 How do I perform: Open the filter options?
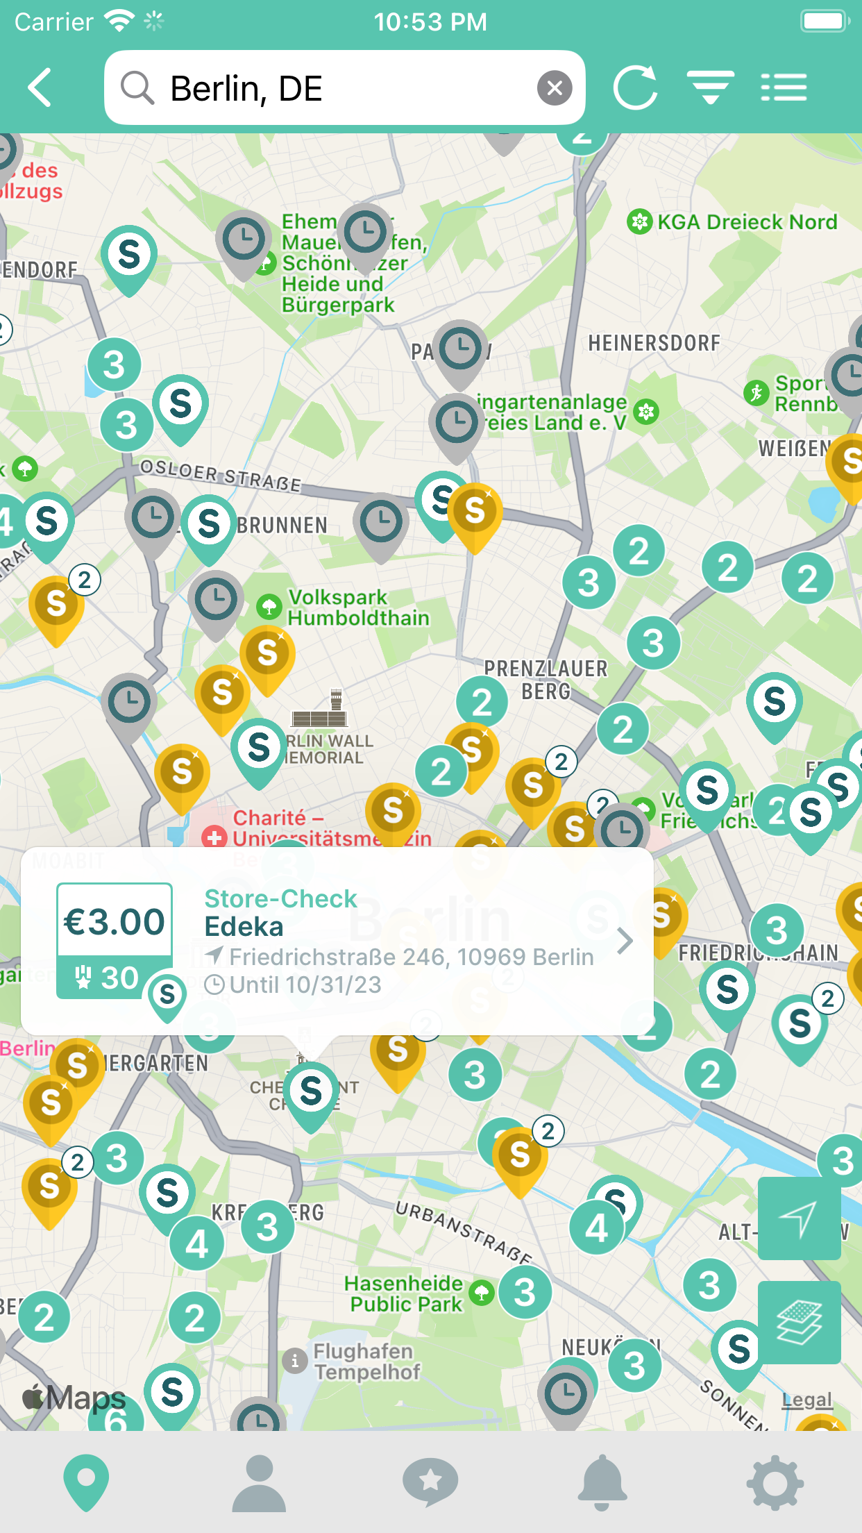(711, 87)
